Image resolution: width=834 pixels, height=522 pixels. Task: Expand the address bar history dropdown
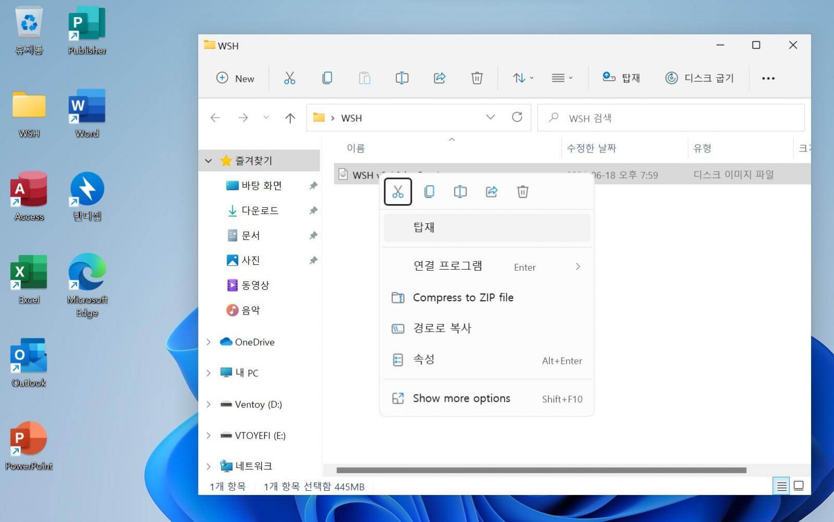(490, 117)
